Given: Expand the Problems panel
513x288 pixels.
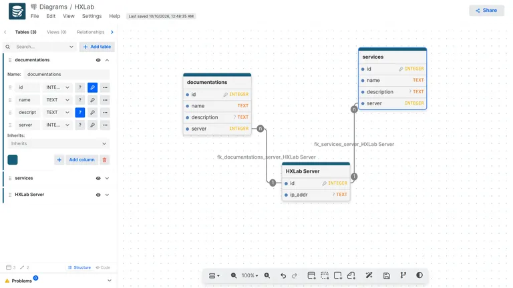Looking at the screenshot, I should point(110,281).
